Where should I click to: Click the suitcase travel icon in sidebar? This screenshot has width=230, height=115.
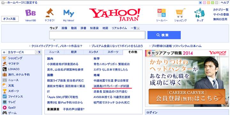(4, 75)
